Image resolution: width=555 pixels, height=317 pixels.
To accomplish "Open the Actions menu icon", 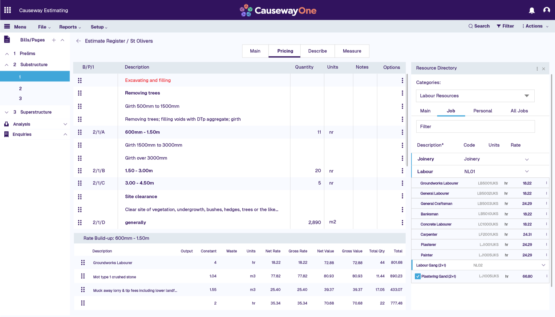I will point(524,26).
